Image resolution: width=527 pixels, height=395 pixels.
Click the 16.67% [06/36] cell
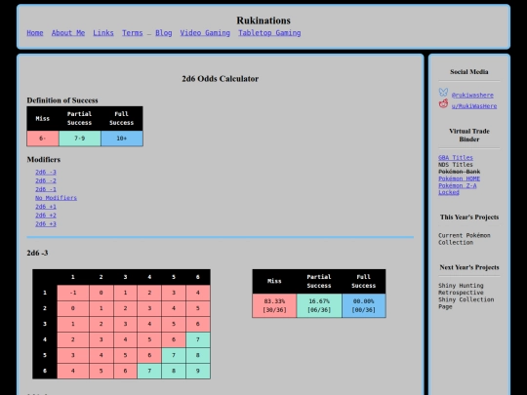319,305
